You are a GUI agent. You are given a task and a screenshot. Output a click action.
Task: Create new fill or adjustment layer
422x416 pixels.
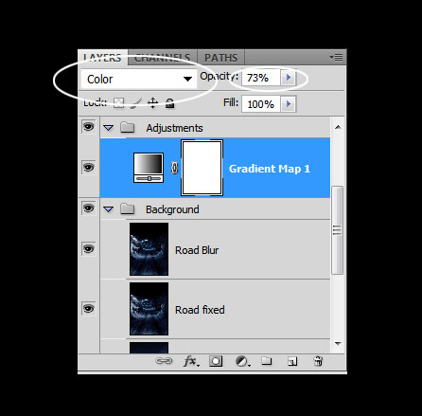tap(242, 361)
